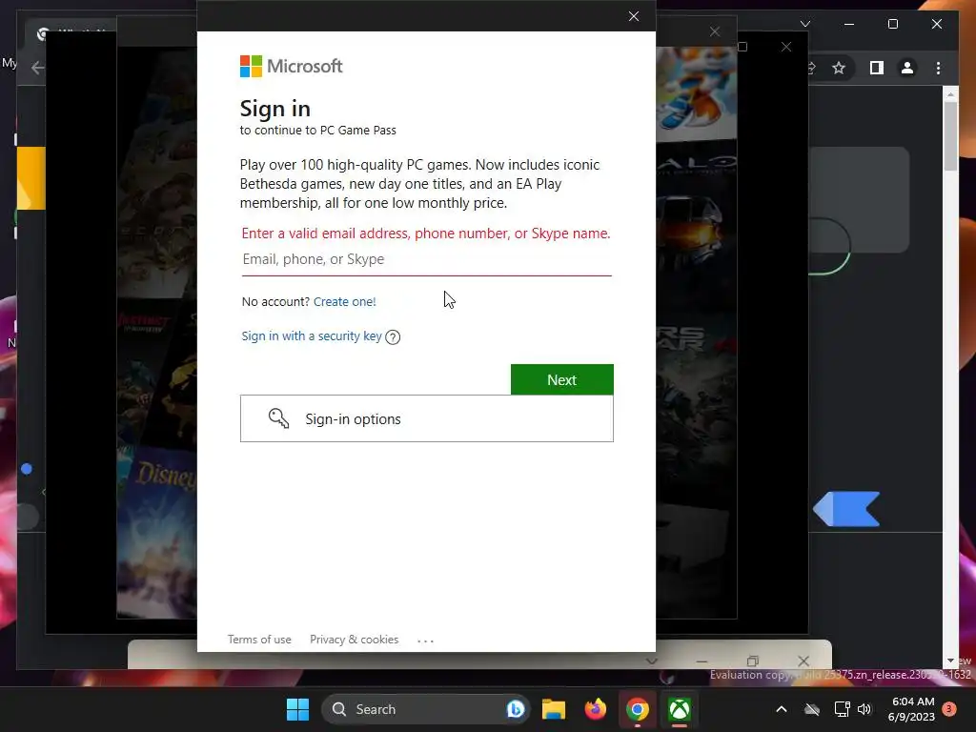The width and height of the screenshot is (976, 732).
Task: Close the dimmed Xbox app window behind dialog
Action: click(x=786, y=47)
